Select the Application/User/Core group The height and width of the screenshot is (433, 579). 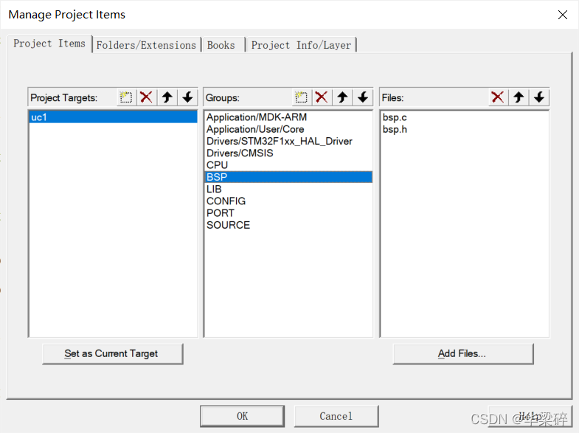(288, 129)
